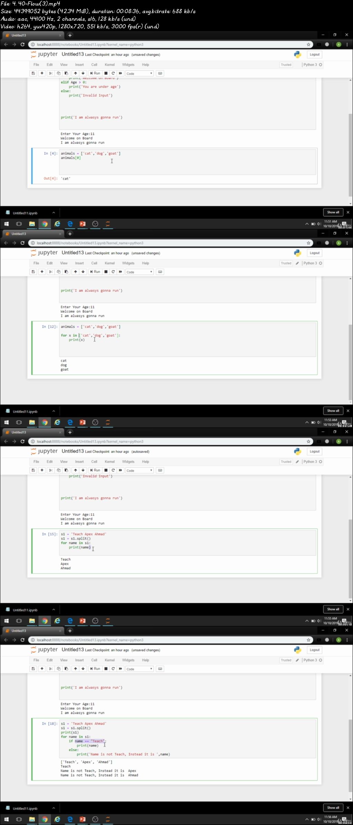Move cell down arrow in In [12] frame
Image resolution: width=353 pixels, height=825 pixels.
coord(83,272)
